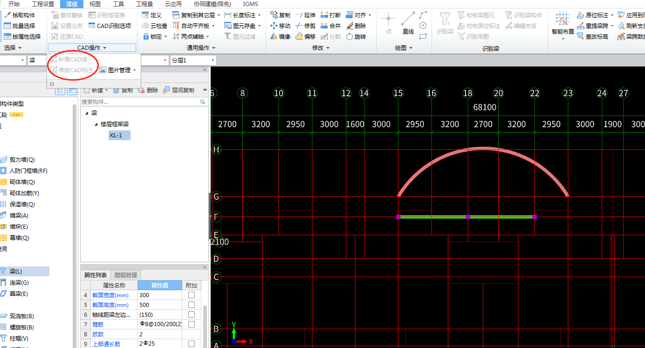Collapse the 梁 root tree node
This screenshot has width=645, height=348.
(x=87, y=113)
